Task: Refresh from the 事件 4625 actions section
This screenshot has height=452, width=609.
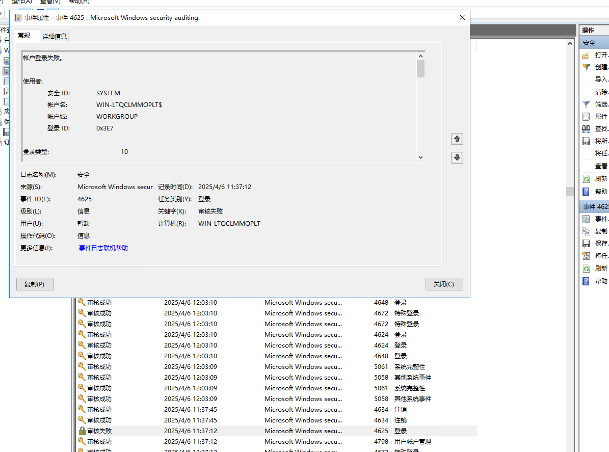Action: (586, 268)
